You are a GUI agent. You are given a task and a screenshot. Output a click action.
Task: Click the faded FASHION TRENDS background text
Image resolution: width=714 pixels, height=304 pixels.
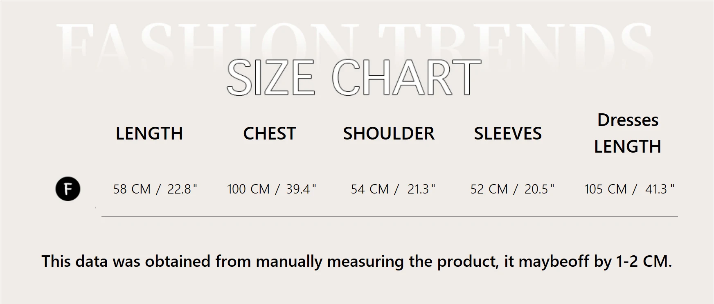click(x=354, y=41)
